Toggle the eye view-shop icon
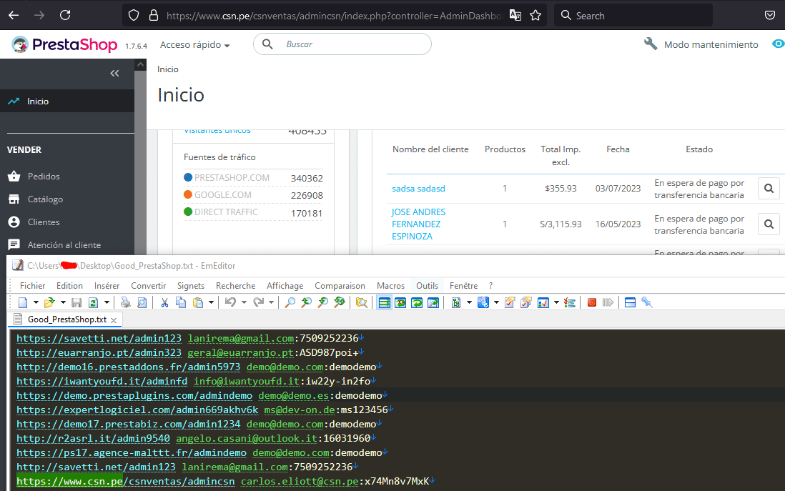Viewport: 785px width, 491px height. [x=778, y=44]
